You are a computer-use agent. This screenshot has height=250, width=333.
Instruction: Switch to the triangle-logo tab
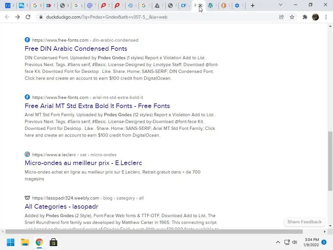click(x=157, y=6)
